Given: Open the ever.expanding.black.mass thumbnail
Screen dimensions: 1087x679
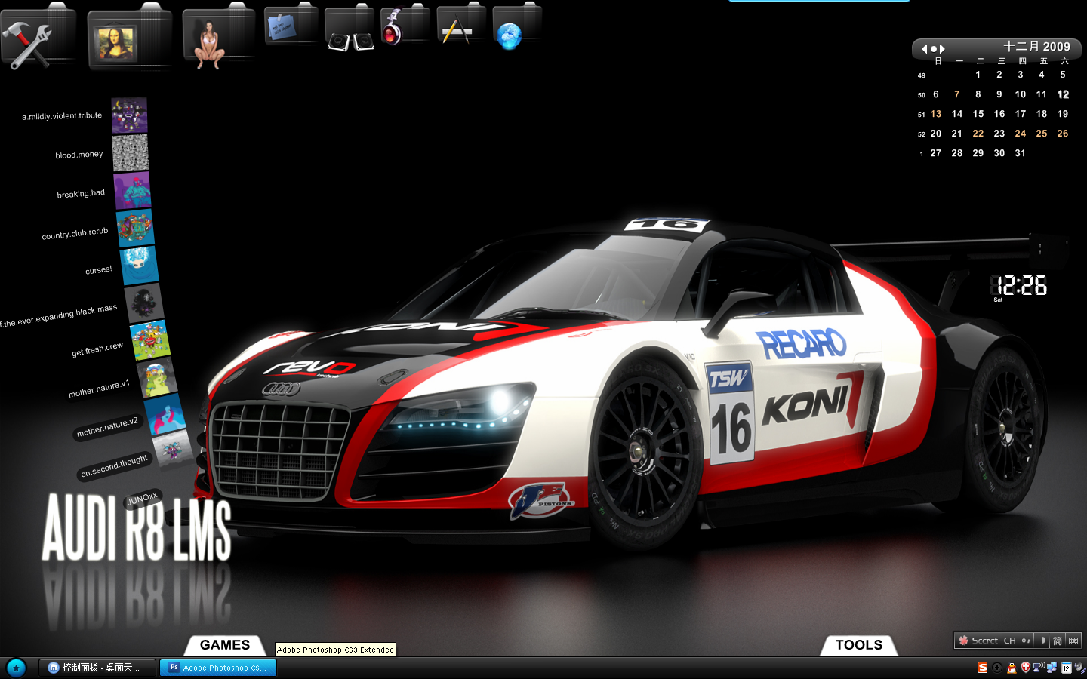Looking at the screenshot, I should pos(144,303).
